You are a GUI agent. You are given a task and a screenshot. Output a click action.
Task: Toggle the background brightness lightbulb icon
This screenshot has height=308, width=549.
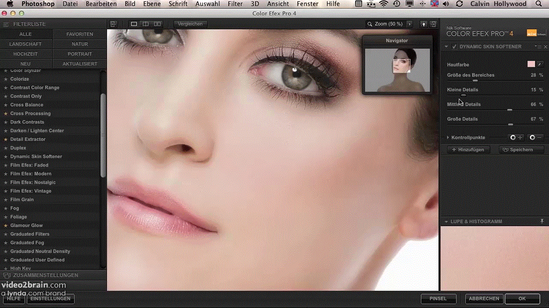tap(424, 24)
